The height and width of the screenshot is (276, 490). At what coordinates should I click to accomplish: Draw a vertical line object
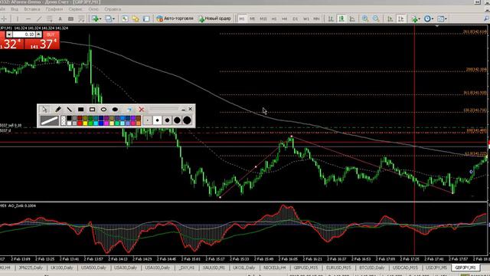(18, 18)
